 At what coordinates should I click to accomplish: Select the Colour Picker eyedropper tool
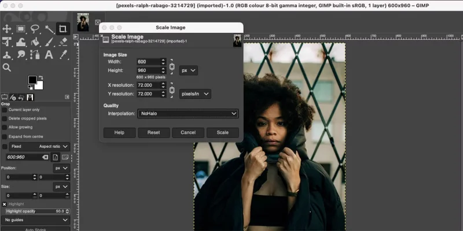(x=63, y=55)
